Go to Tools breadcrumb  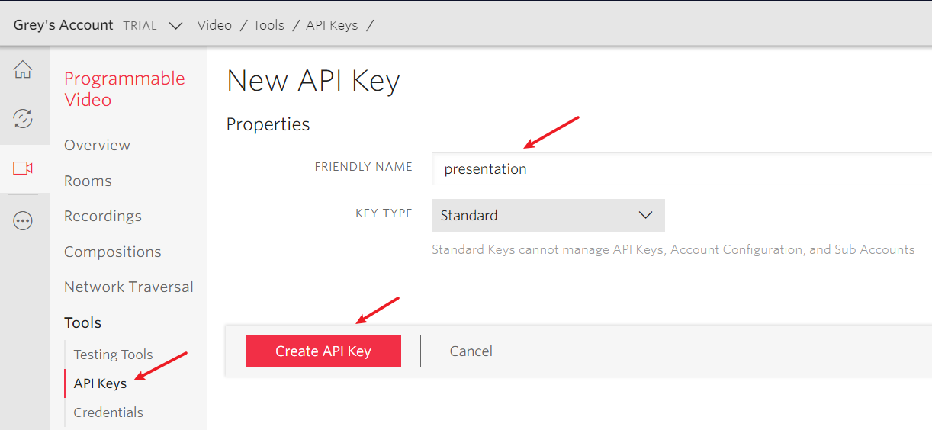click(x=268, y=25)
